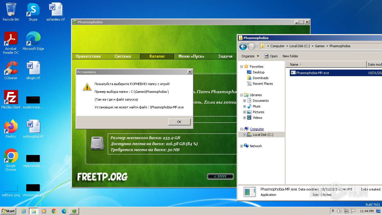Select Downloads under Favorites

point(258,78)
